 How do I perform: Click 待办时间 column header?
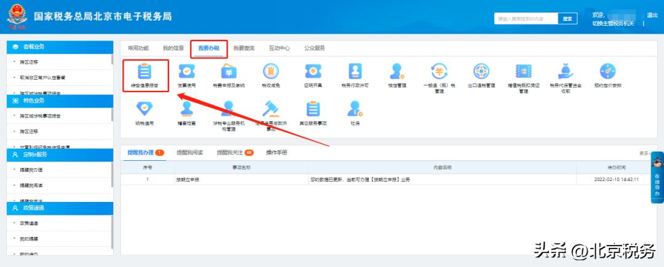(616, 168)
